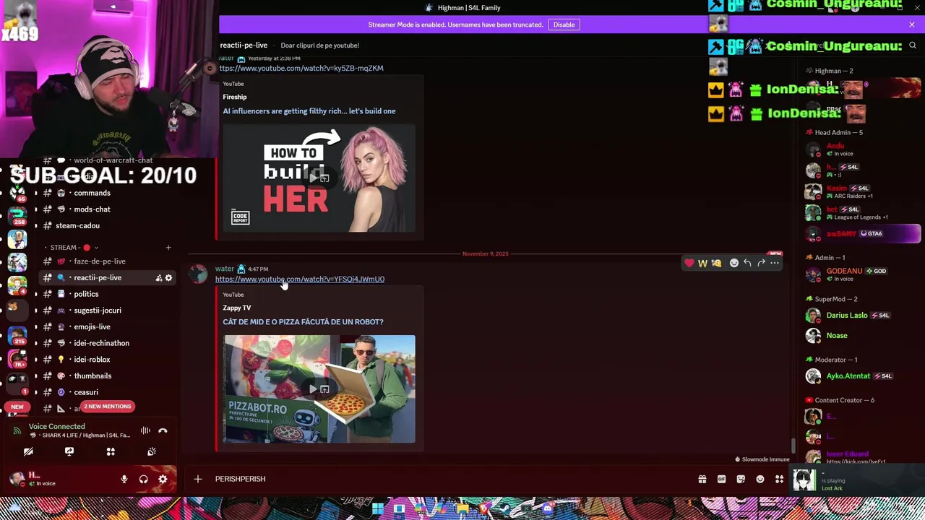The image size is (925, 520).
Task: Click AI influencers video title
Action: 309,111
